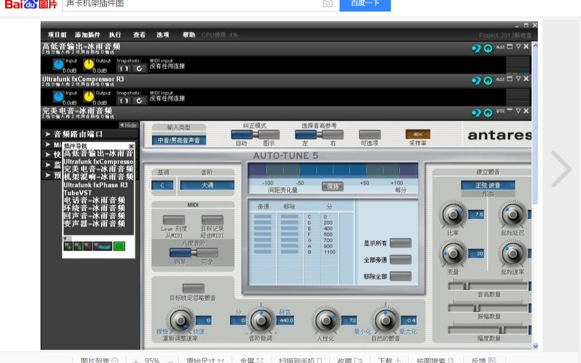
Task: Click routing panel icon on Ultrafunk fxCompressor row
Action: point(500,79)
